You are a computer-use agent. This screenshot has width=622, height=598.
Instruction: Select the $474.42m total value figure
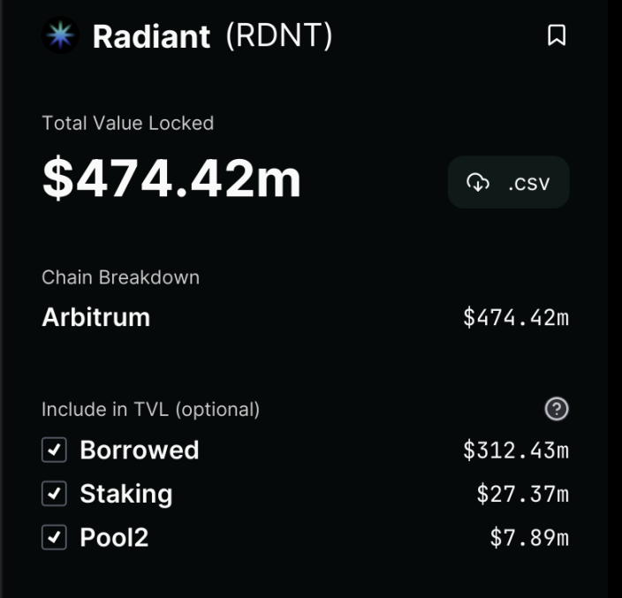171,178
